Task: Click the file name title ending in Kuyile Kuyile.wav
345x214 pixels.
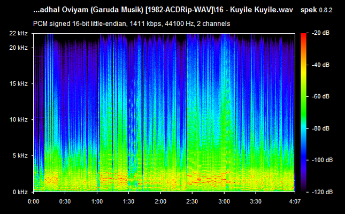Action: pyautogui.click(x=163, y=10)
